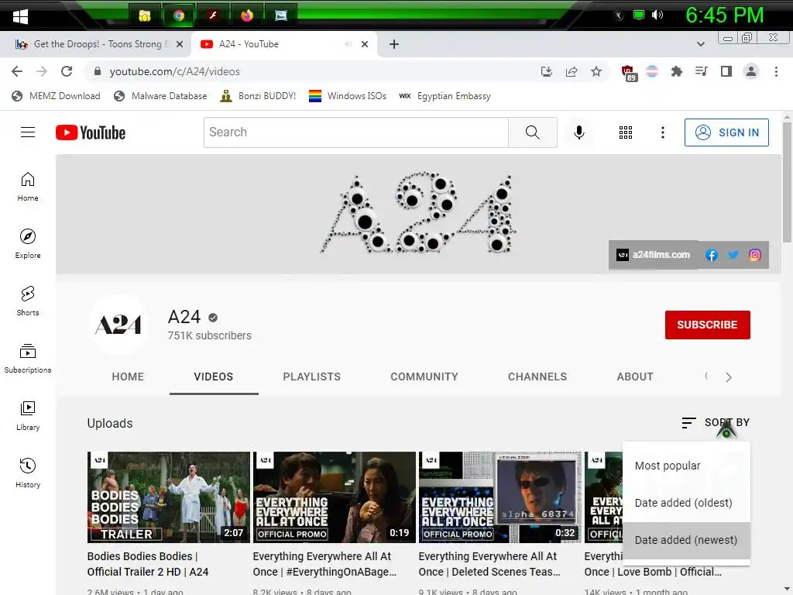Close the A24 - YouTube tab
This screenshot has width=793, height=595.
pyautogui.click(x=365, y=44)
